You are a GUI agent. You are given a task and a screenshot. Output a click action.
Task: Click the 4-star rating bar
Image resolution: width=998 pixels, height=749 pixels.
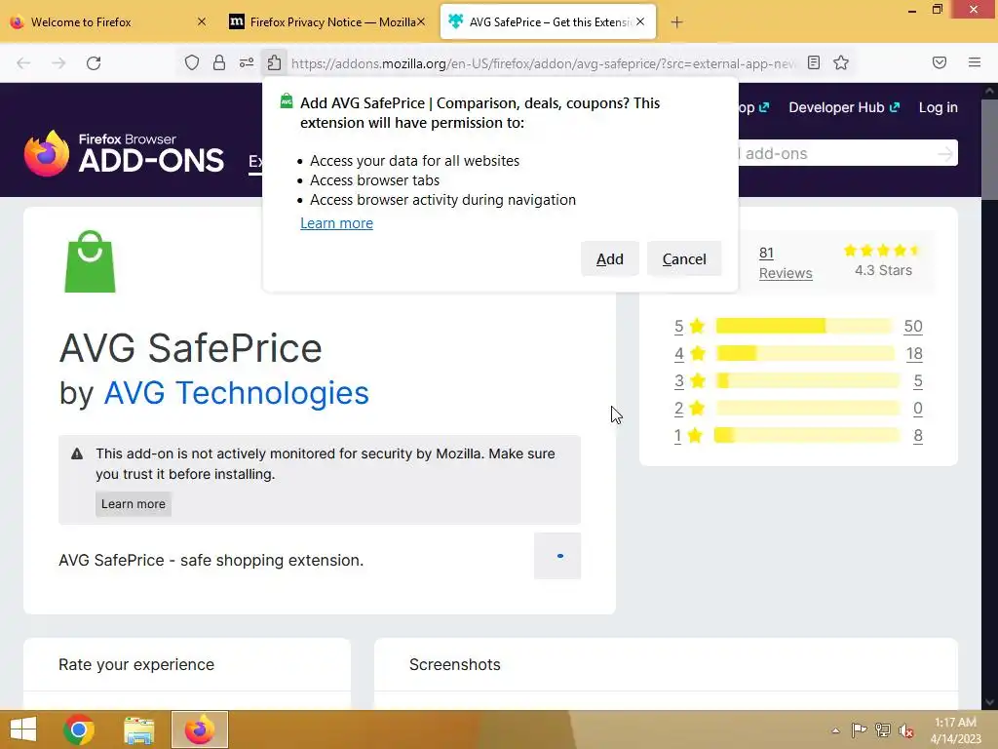(x=804, y=353)
